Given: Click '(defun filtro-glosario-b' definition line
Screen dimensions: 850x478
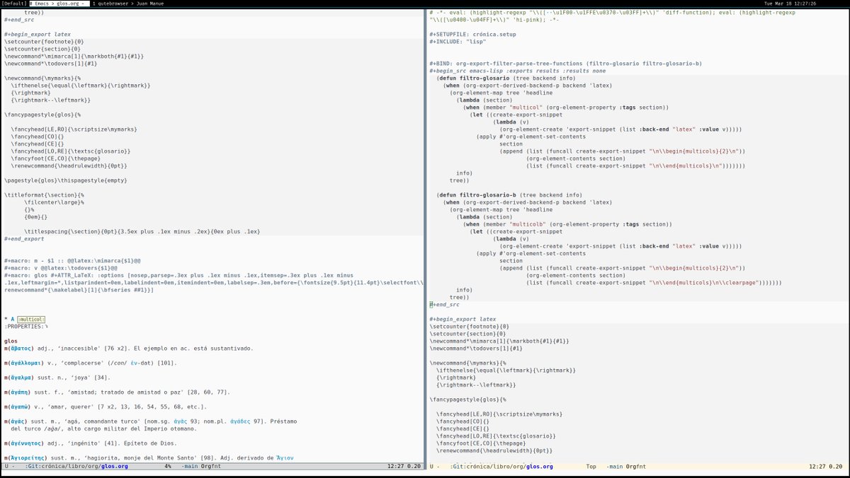Looking at the screenshot, I should 509,194.
